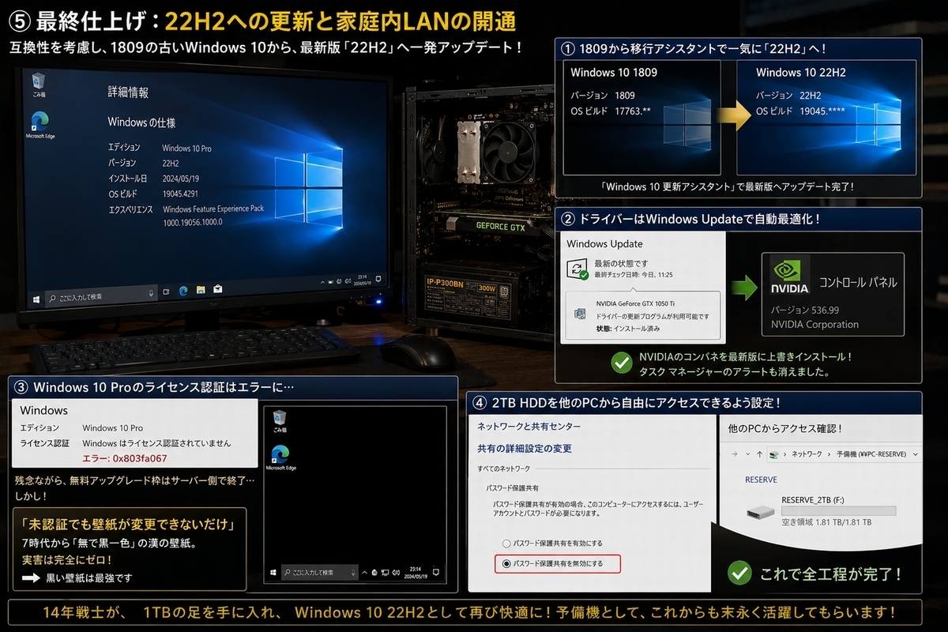
Task: Select the NVIDIA バージョン 536.99 text
Action: (805, 310)
